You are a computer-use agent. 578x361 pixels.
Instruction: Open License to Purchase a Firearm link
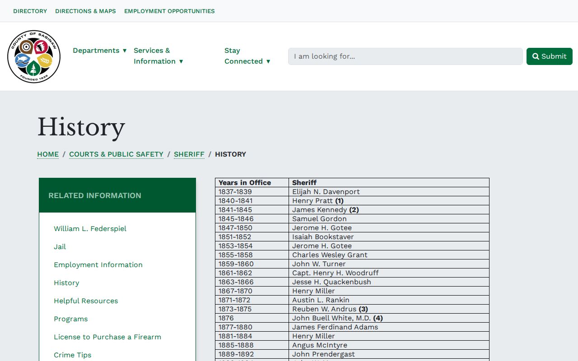(107, 337)
